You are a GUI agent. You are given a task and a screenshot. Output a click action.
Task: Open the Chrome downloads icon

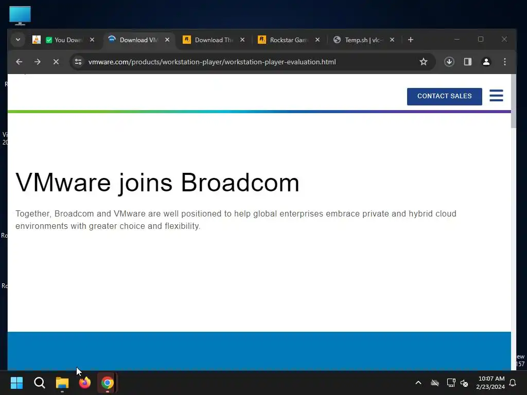point(449,62)
